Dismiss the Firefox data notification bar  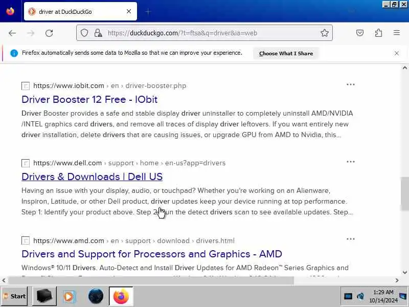(397, 53)
